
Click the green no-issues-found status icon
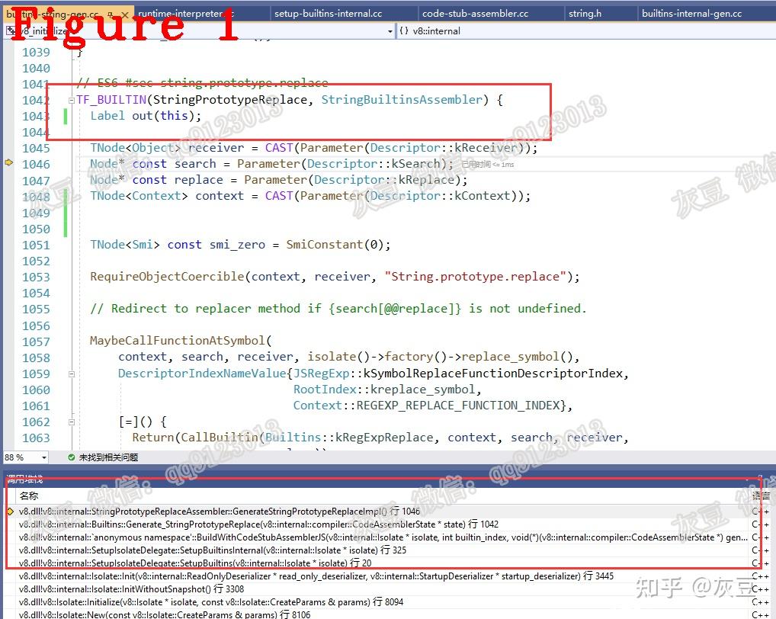(x=72, y=457)
